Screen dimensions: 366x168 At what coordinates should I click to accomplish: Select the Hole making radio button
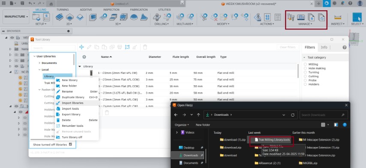[305, 69]
